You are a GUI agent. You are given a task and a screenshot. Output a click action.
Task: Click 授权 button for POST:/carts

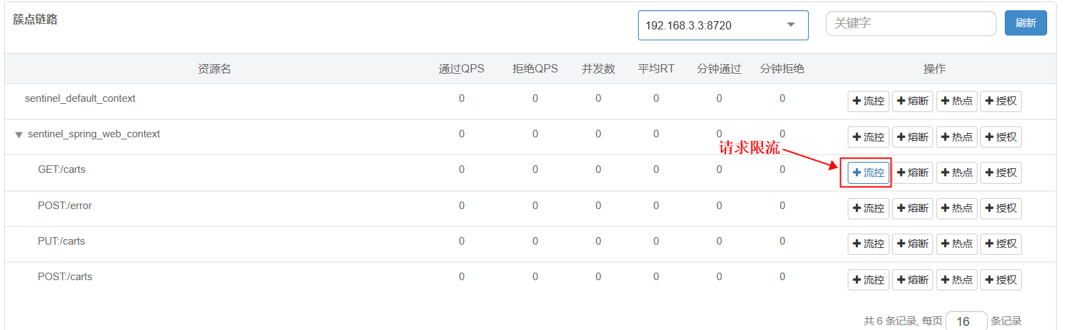[x=1001, y=279]
